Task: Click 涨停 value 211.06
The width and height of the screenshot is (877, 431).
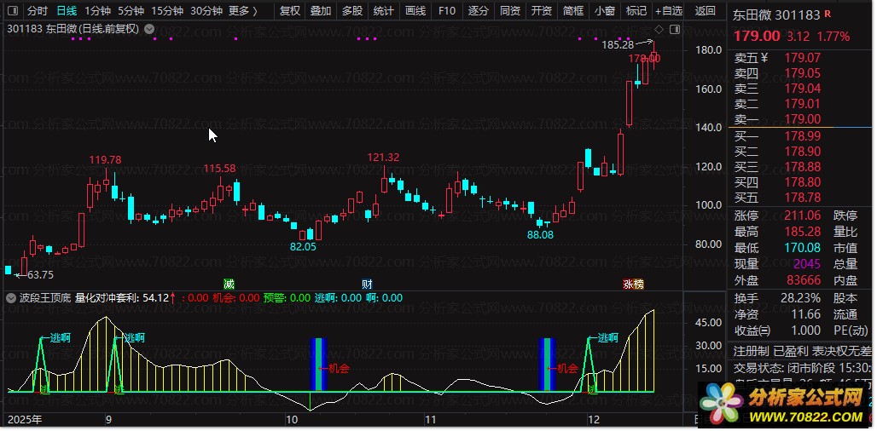Action: 802,215
